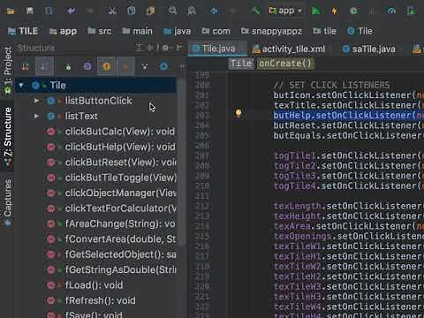Click the Undo arrow icon
The height and width of the screenshot is (318, 424).
point(71,11)
